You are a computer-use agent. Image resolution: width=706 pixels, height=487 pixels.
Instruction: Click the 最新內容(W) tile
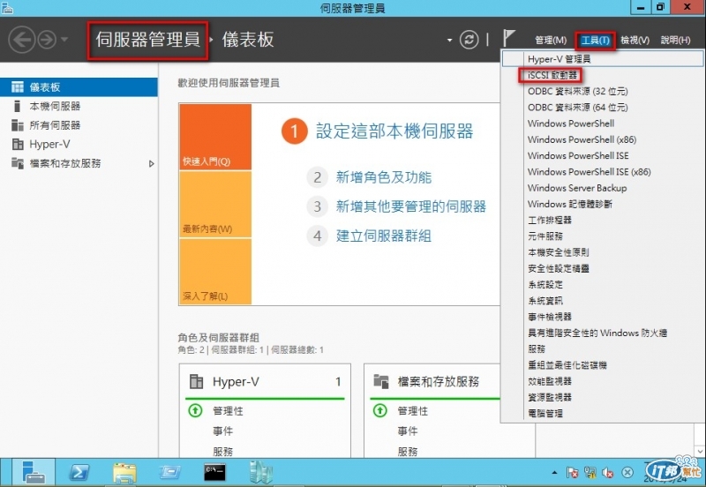click(215, 205)
